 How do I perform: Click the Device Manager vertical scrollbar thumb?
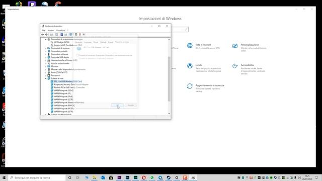point(169,79)
